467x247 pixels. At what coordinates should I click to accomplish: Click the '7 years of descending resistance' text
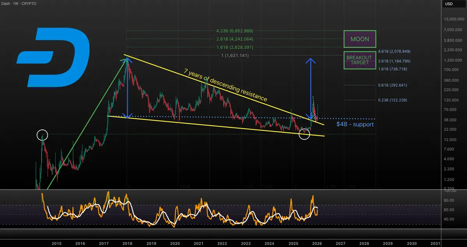[226, 85]
